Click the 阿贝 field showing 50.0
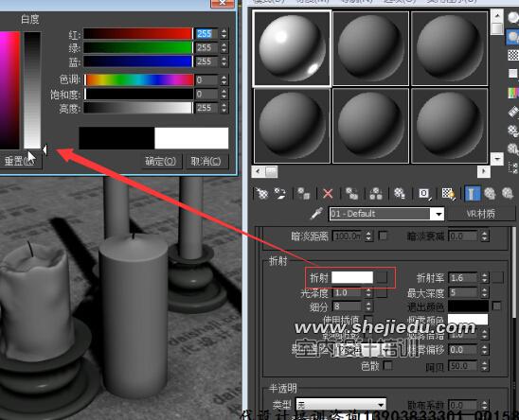Screen dimensions: 519x420 [464, 366]
